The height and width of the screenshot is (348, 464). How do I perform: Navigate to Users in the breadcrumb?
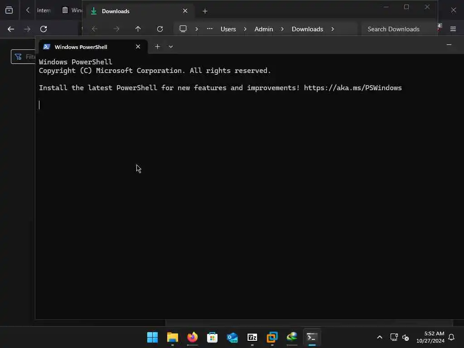[x=228, y=29]
